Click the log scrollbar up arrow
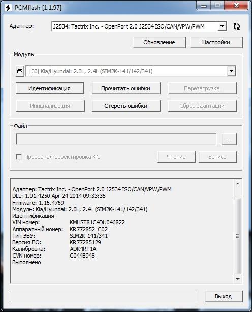The height and width of the screenshot is (312, 252). point(238,183)
